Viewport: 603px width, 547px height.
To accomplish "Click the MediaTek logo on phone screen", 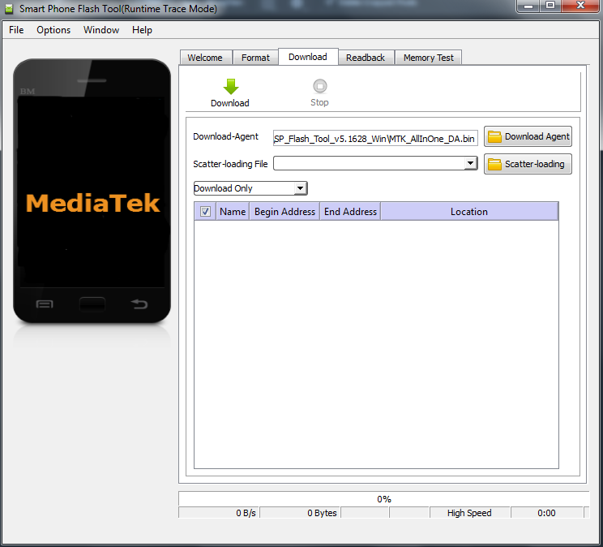I will 92,203.
